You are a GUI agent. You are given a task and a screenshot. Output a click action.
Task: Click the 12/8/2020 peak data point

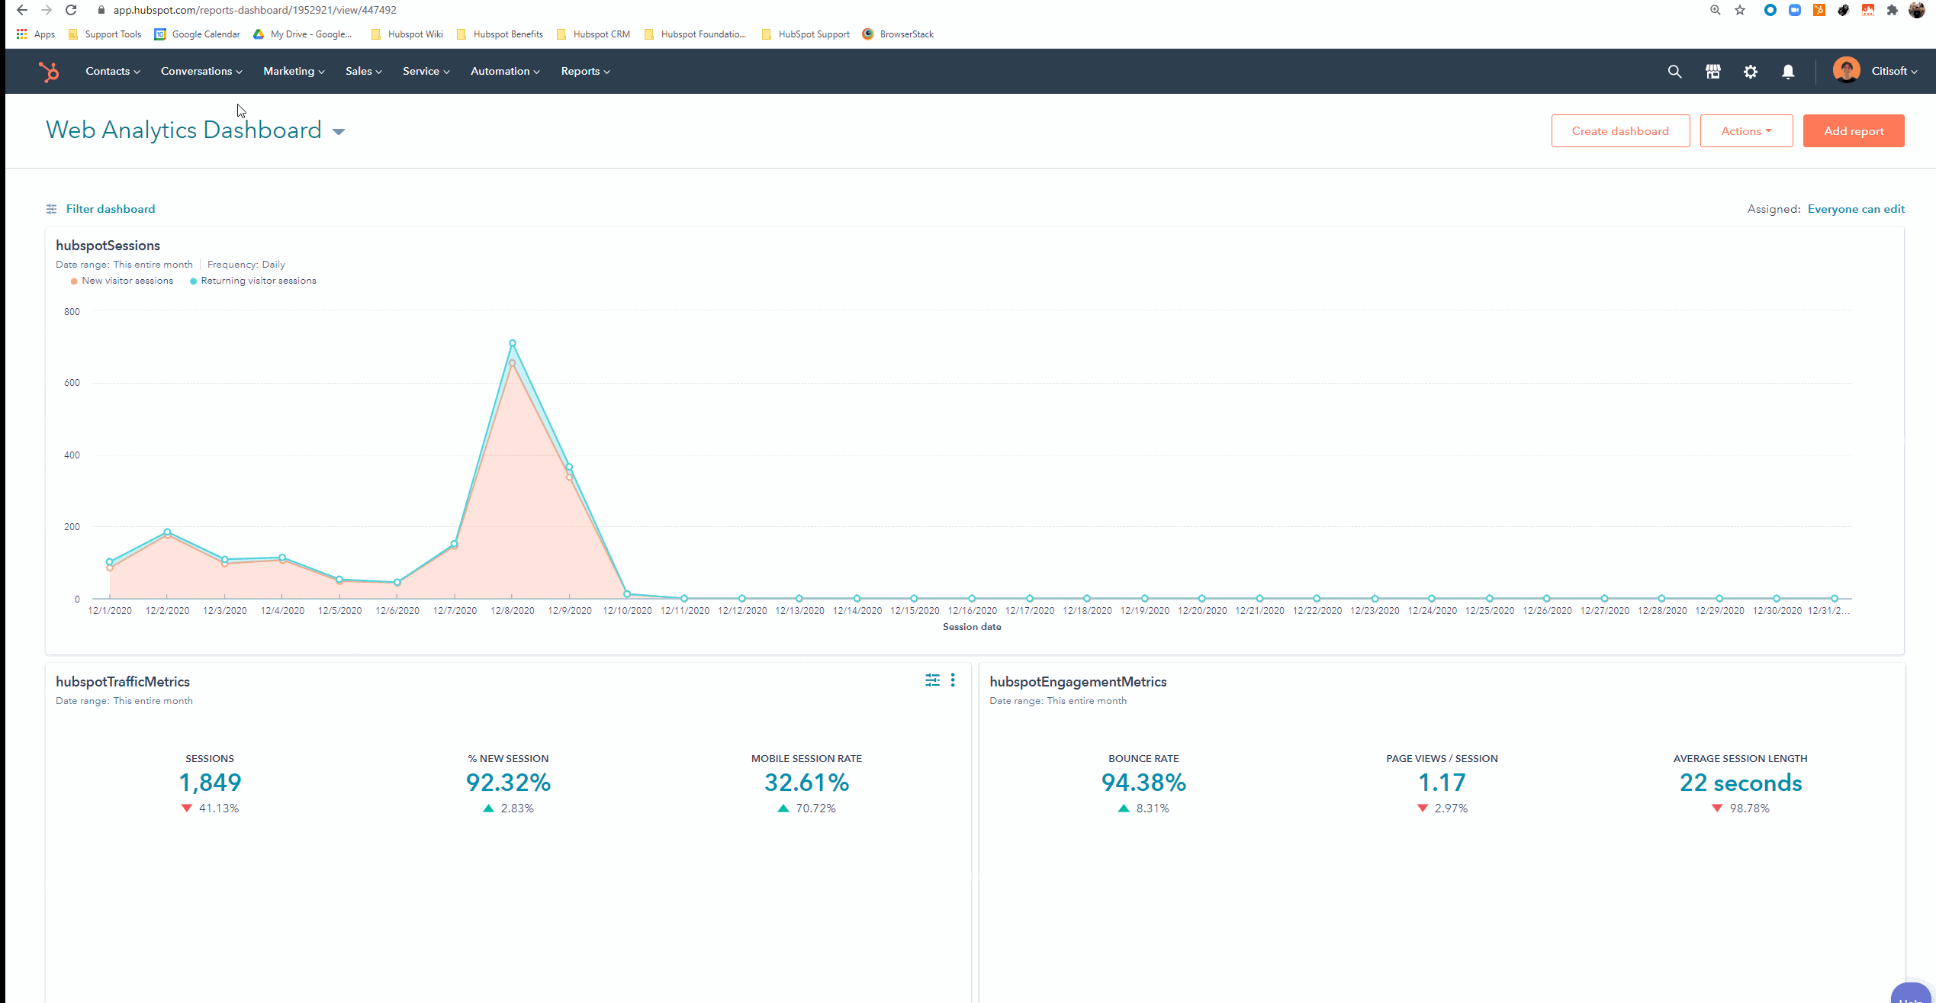pos(513,344)
